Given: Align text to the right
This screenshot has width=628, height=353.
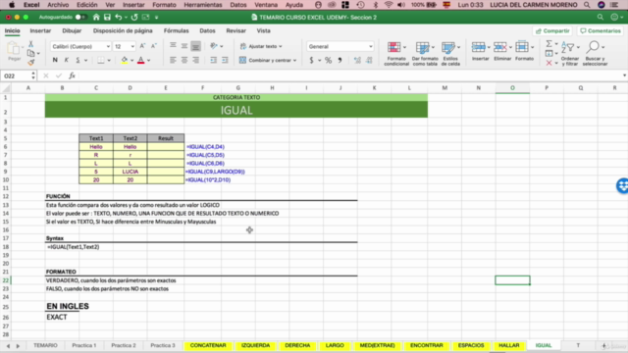Looking at the screenshot, I should point(196,60).
